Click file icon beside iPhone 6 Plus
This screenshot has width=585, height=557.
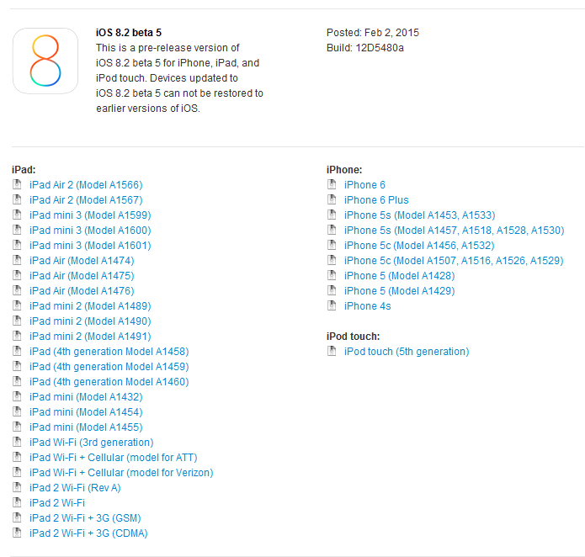point(332,199)
